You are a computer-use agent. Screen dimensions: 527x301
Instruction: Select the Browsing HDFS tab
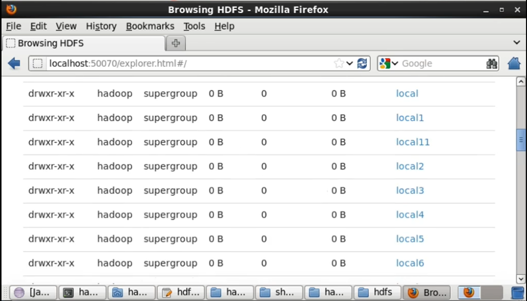coord(84,43)
